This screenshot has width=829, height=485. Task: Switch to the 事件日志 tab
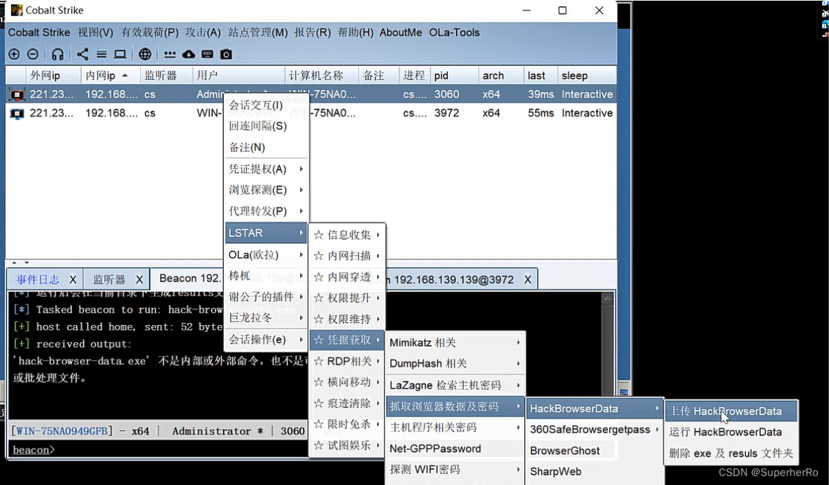pos(38,280)
